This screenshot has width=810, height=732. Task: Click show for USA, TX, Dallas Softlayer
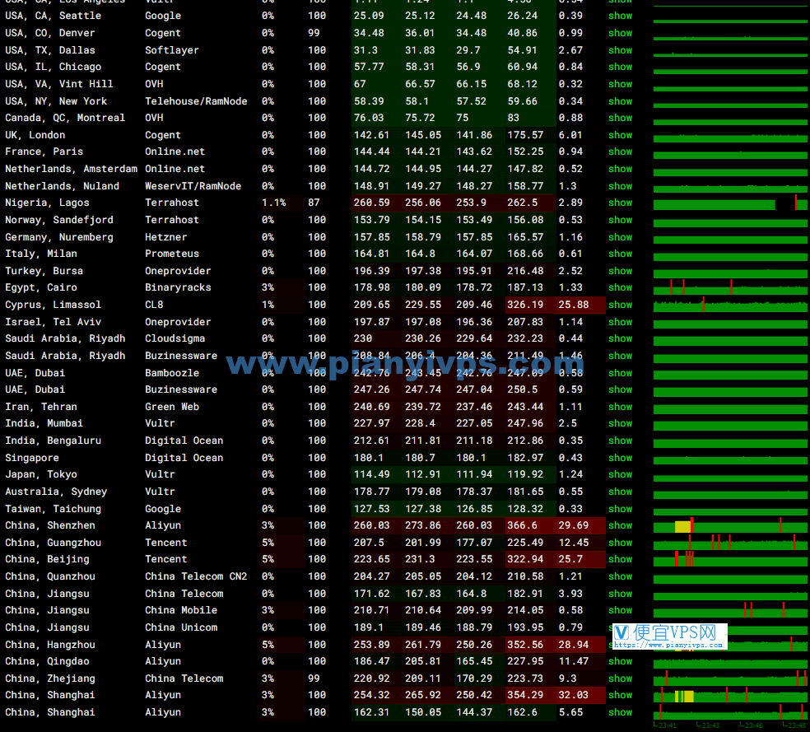tap(620, 50)
